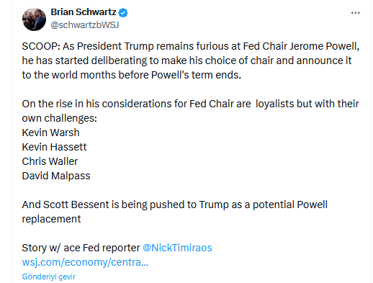
Task: Click the word 'replacement' in the tweet
Action: pyautogui.click(x=51, y=219)
